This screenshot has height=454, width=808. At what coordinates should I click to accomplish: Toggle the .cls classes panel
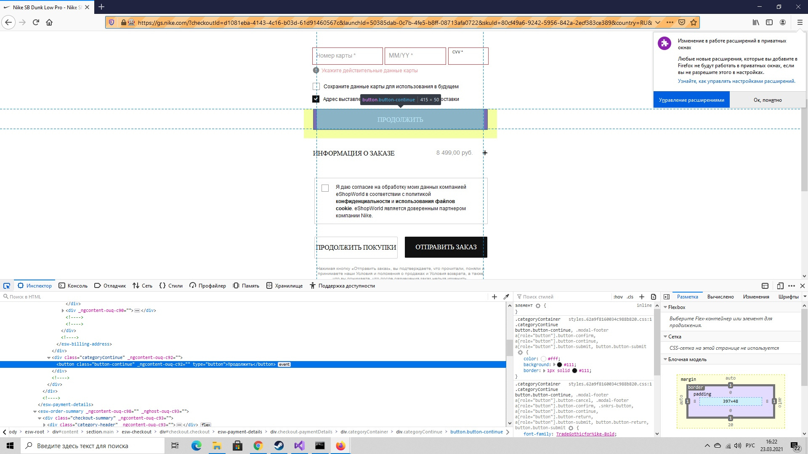(x=630, y=297)
